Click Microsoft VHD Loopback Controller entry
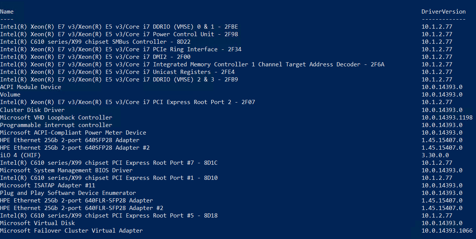The height and width of the screenshot is (239, 476). (x=56, y=118)
